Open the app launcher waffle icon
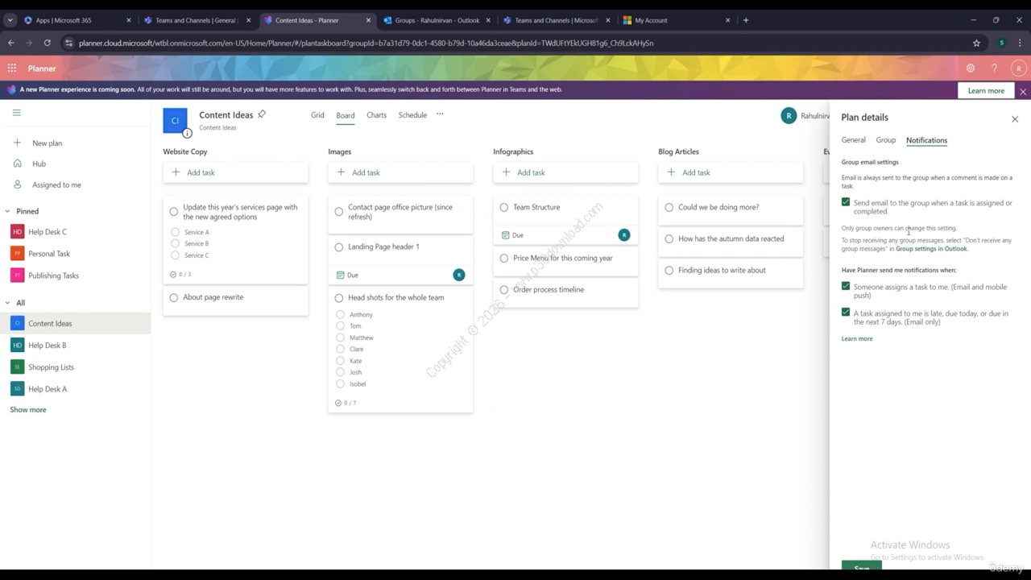 [x=12, y=68]
